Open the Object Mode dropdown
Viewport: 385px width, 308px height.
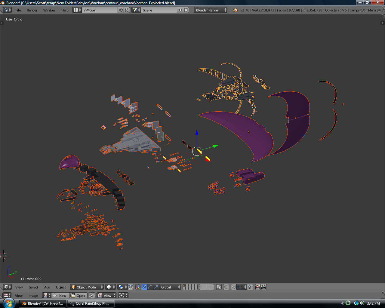(x=87, y=287)
